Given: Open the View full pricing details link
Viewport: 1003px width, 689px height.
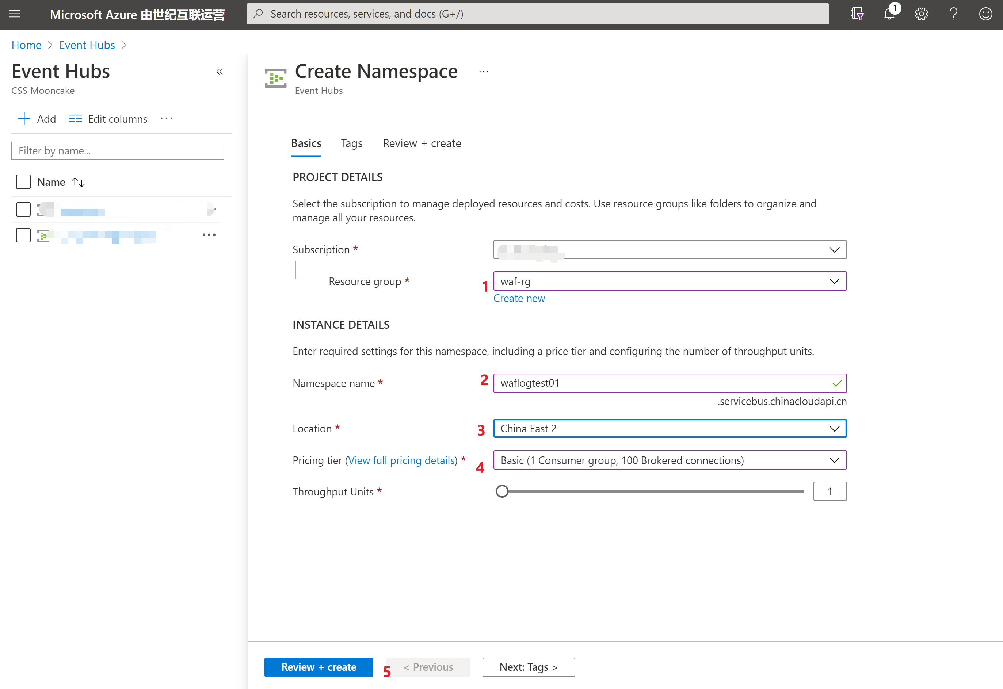Looking at the screenshot, I should (x=402, y=460).
